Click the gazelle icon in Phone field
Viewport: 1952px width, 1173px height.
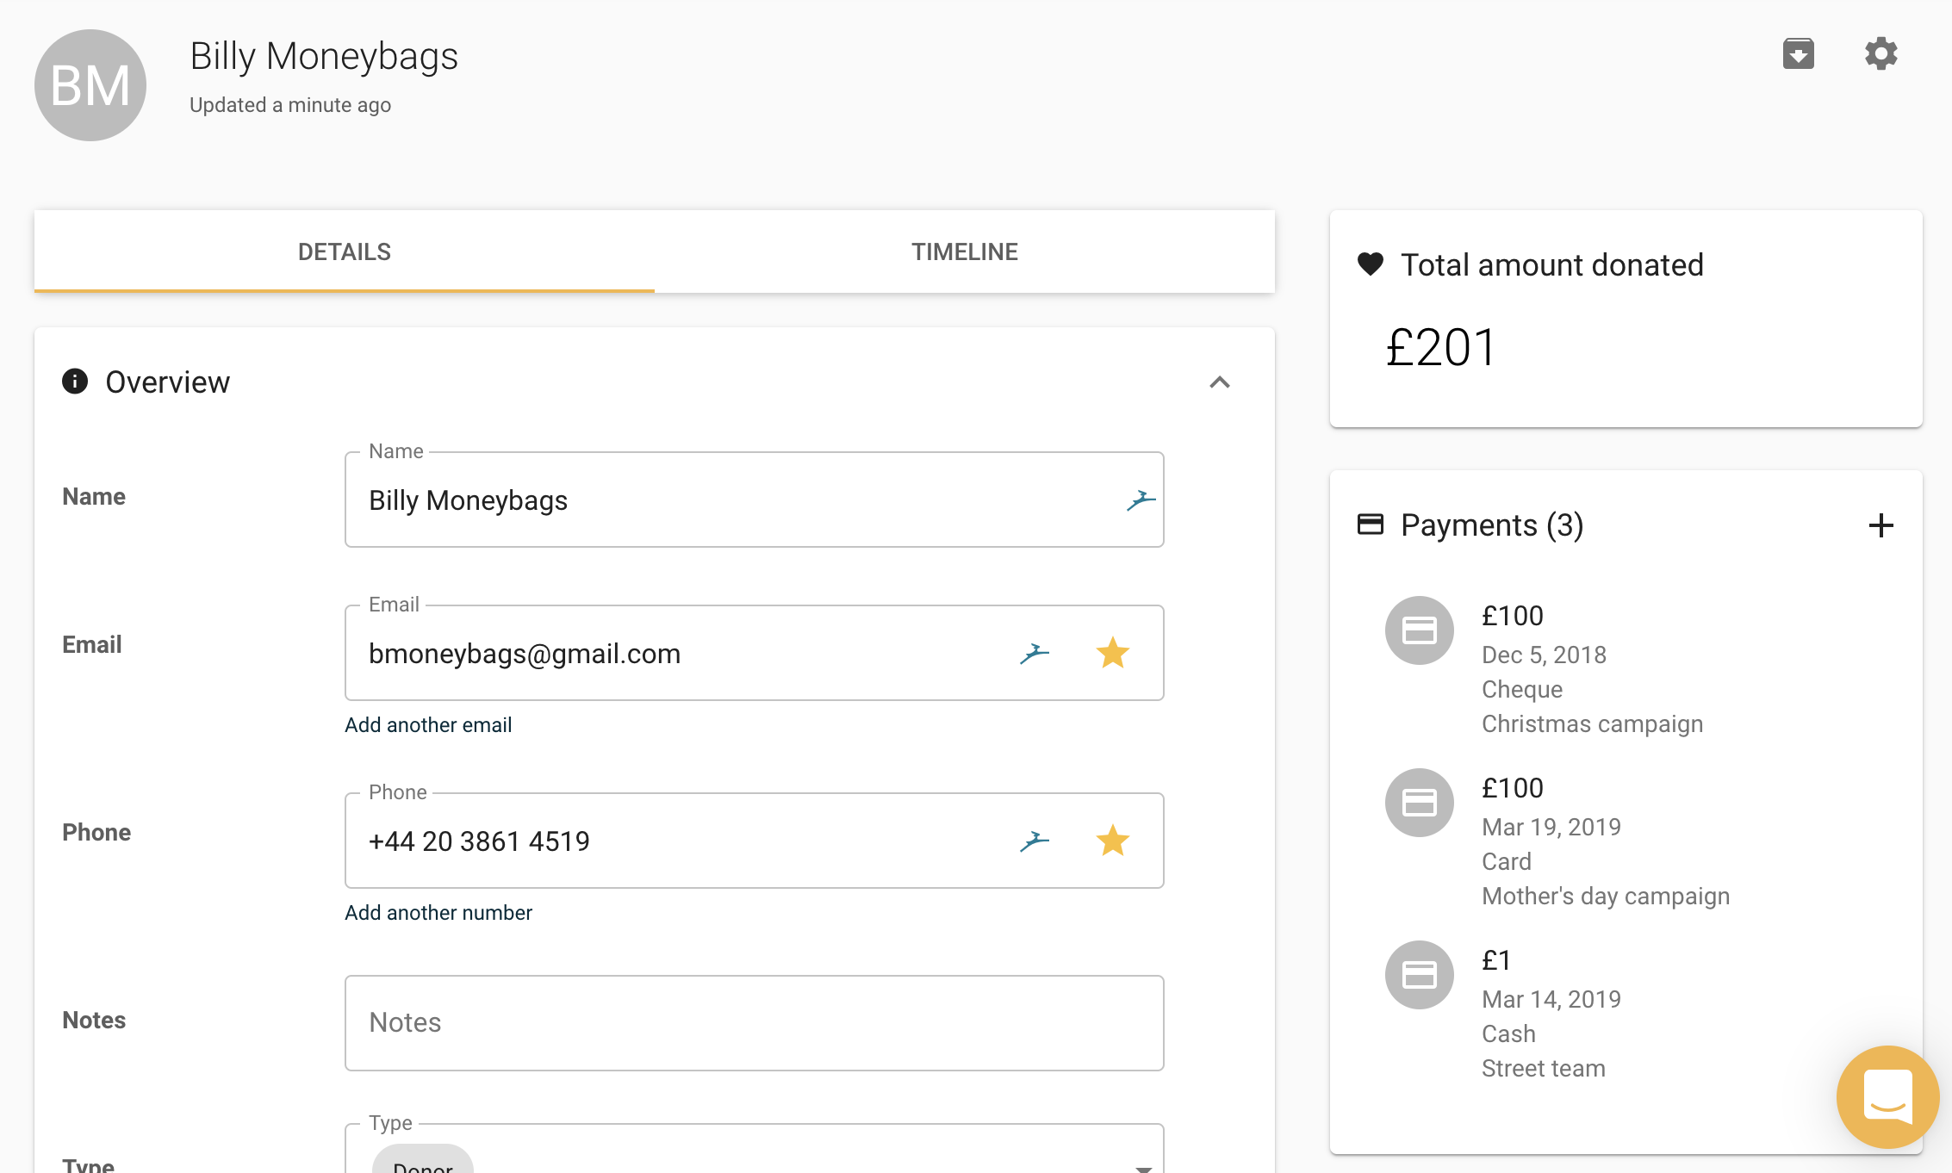pyautogui.click(x=1034, y=841)
